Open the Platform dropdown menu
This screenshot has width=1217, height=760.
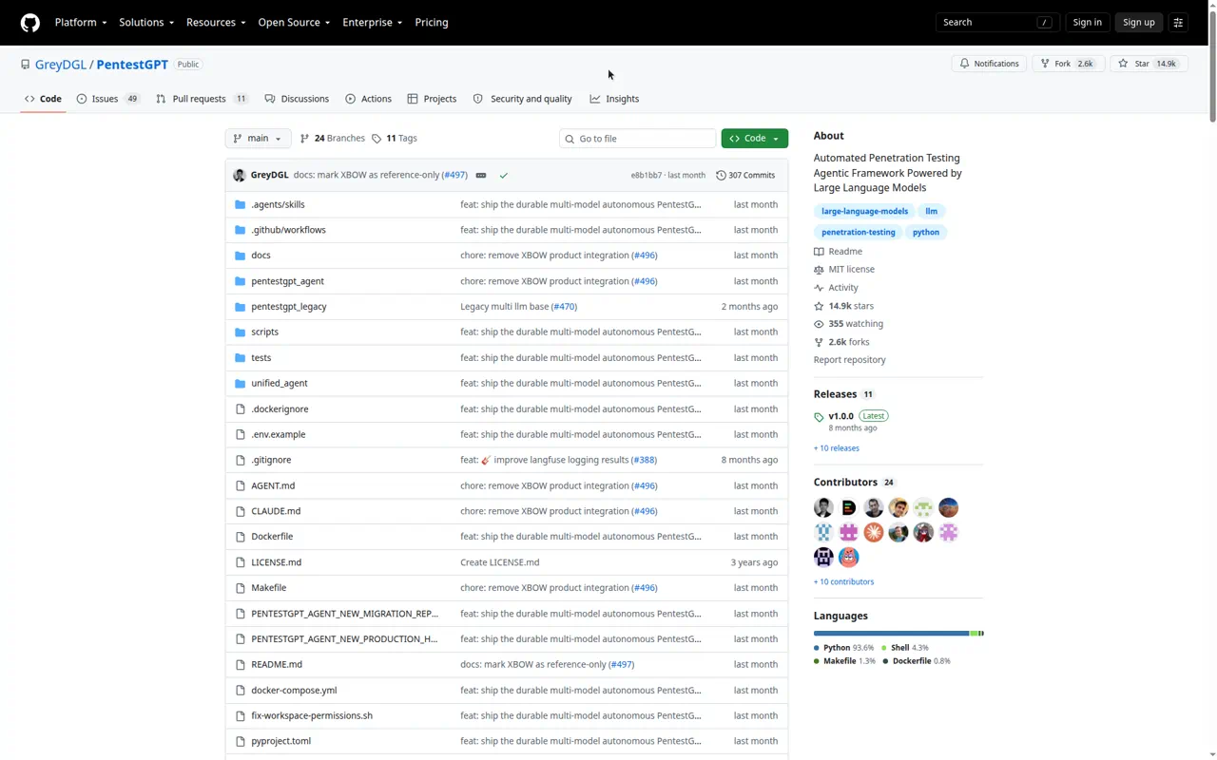click(x=80, y=22)
